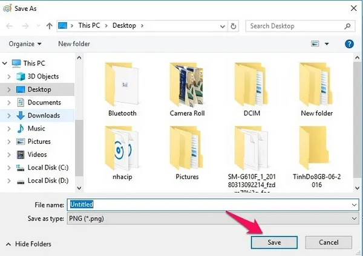Open the File name history dropdown
This screenshot has height=256, width=363.
pyautogui.click(x=354, y=204)
